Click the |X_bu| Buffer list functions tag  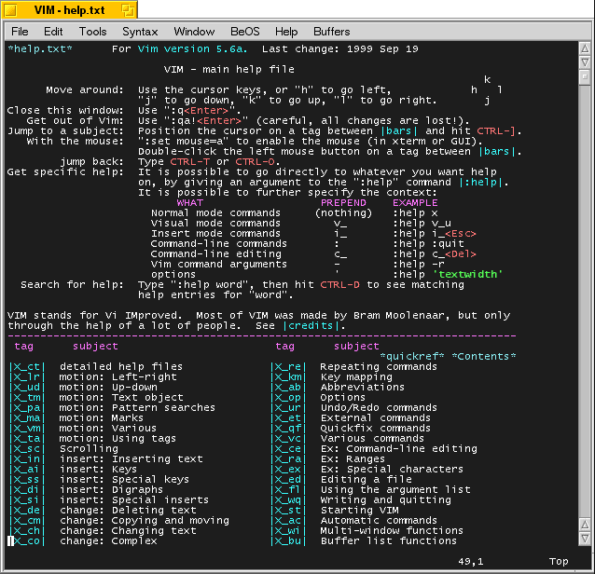[288, 540]
